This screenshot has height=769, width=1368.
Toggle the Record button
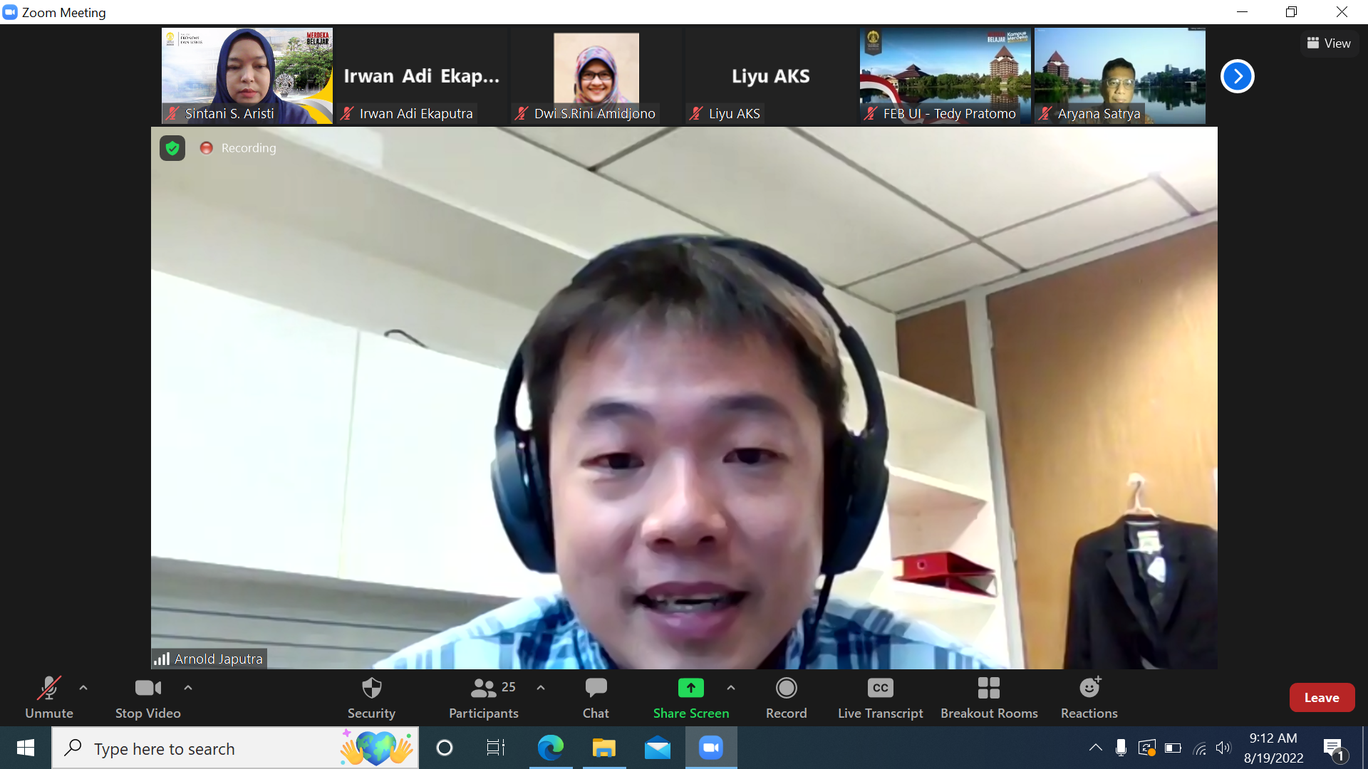click(x=786, y=697)
